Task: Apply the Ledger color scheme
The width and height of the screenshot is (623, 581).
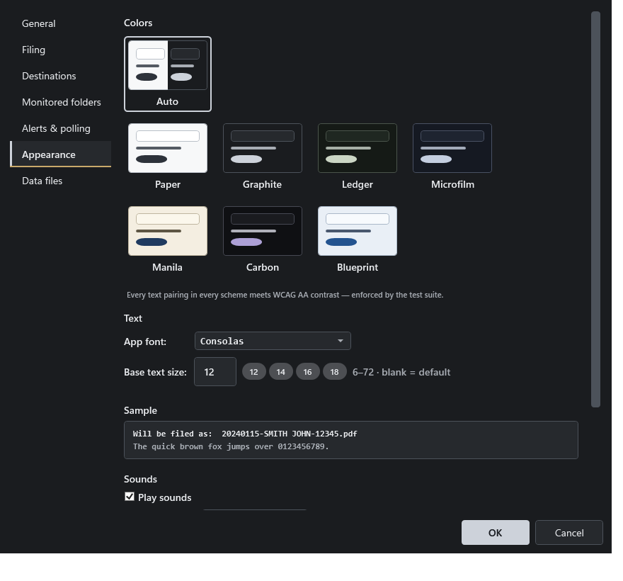Action: [x=358, y=157]
